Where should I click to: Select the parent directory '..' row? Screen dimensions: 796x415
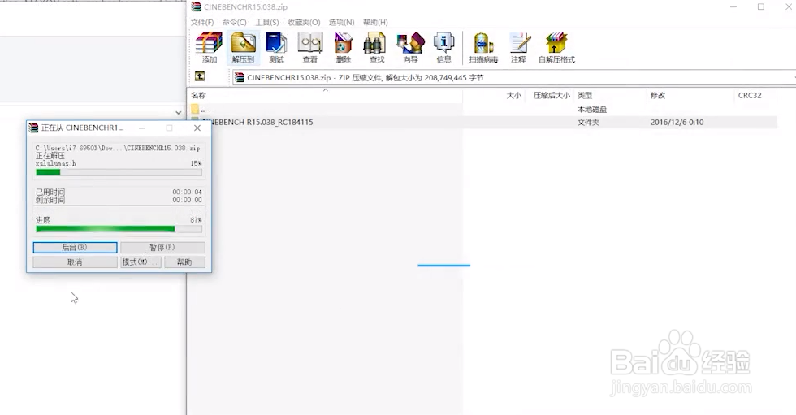pyautogui.click(x=483, y=109)
